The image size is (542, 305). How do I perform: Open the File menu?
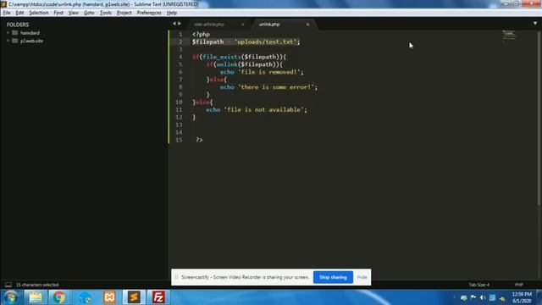pos(7,13)
